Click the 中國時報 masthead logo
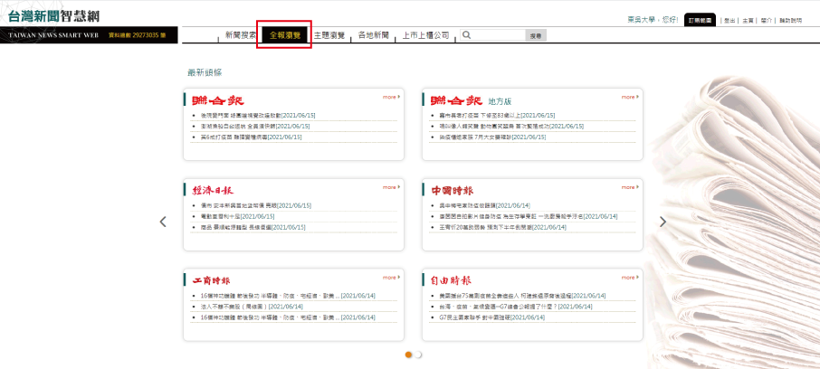Screen dimensions: 820x369 (453, 191)
